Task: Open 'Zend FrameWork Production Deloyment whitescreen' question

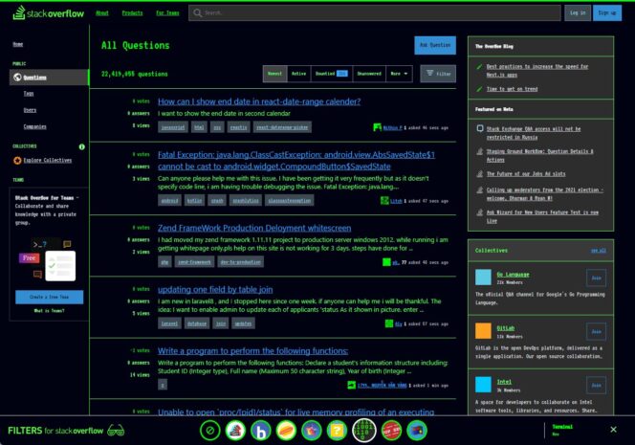Action: point(254,228)
